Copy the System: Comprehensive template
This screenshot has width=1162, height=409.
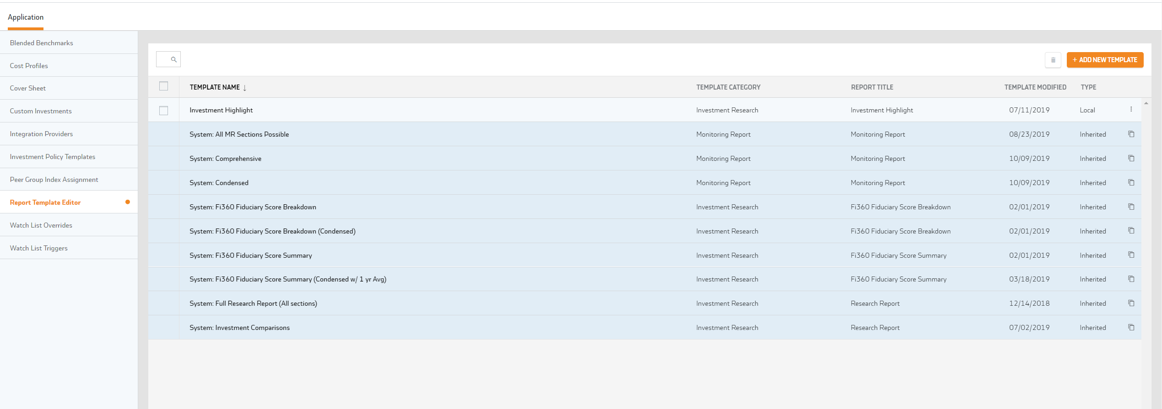coord(1131,159)
